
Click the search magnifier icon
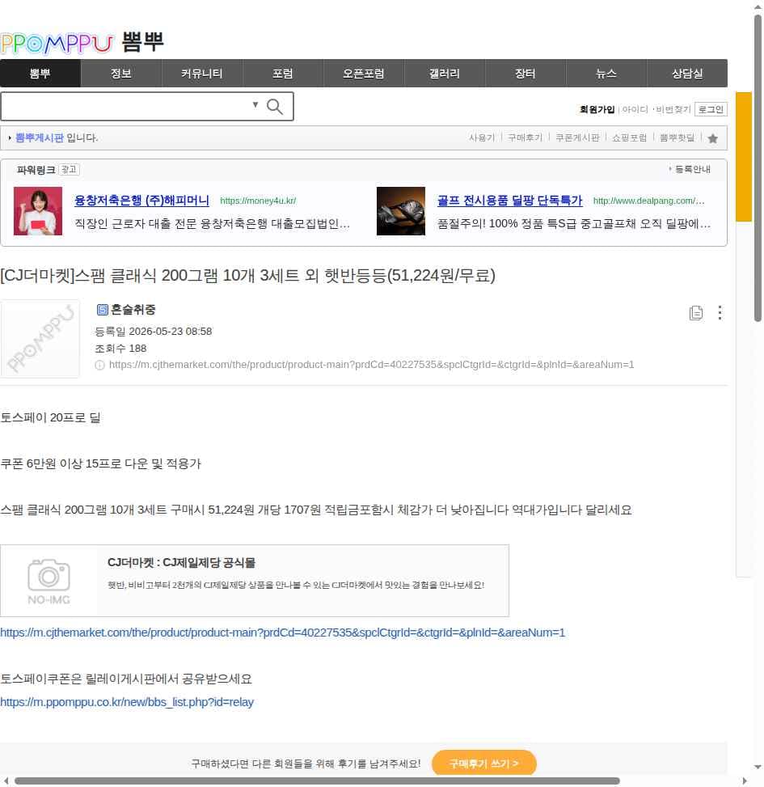point(274,107)
